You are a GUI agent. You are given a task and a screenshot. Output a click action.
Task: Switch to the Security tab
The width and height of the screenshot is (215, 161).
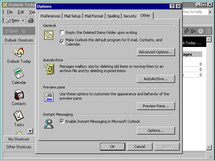[130, 16]
